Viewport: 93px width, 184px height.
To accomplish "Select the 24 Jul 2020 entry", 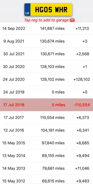I will [x=46, y=79].
